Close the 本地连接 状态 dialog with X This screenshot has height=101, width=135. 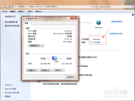[74, 18]
